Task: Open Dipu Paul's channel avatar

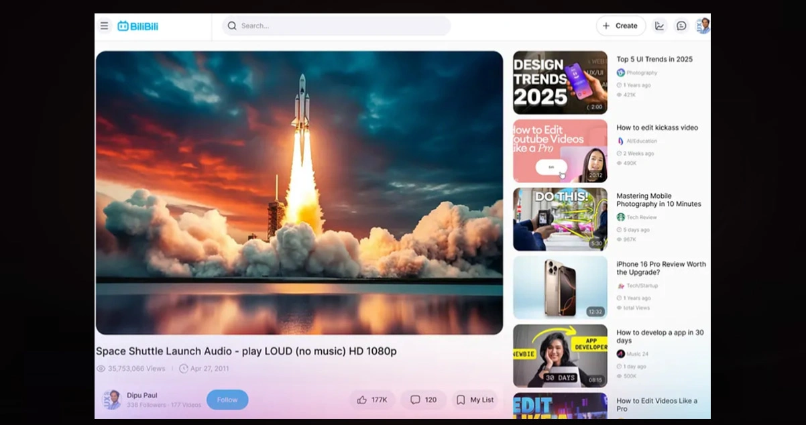Action: pyautogui.click(x=112, y=400)
